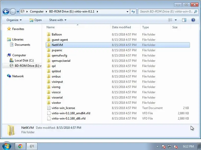Screen dimensions: 201x150
Task: Select the vioinput folder icon
Action: pyautogui.click(x=48, y=82)
